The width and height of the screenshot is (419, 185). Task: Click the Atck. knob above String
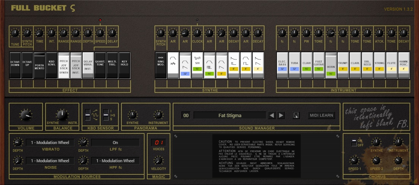pos(380,33)
